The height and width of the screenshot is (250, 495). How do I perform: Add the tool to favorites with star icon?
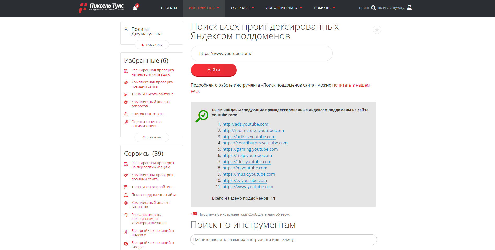[x=377, y=30]
